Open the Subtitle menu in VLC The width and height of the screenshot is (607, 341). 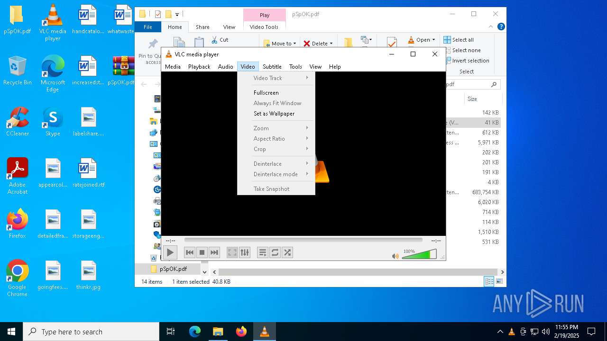272,67
